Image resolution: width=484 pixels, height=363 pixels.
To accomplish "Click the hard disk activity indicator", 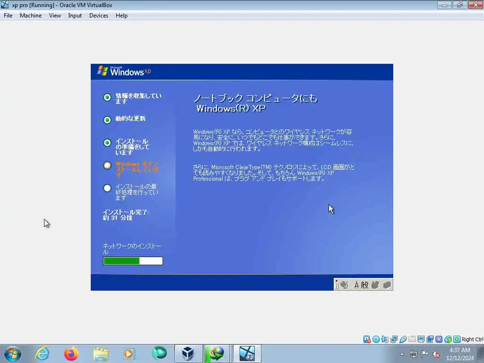I will 367,339.
